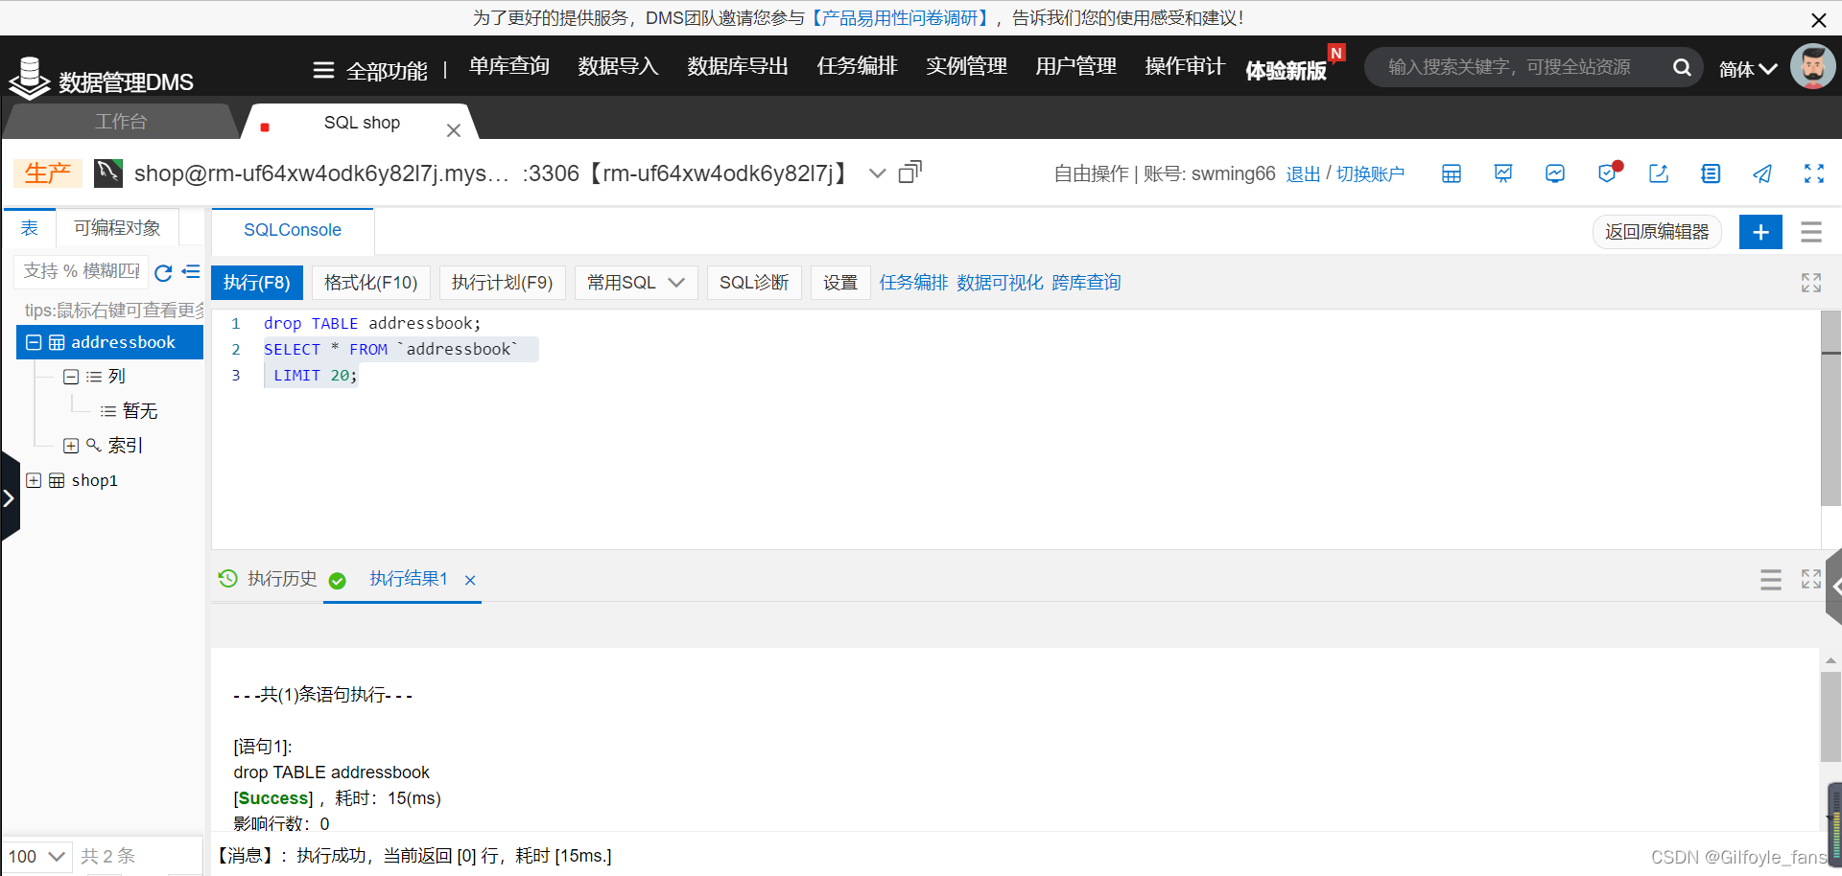This screenshot has width=1842, height=876.
Task: Click the dashboard chart icon
Action: coord(1503,173)
